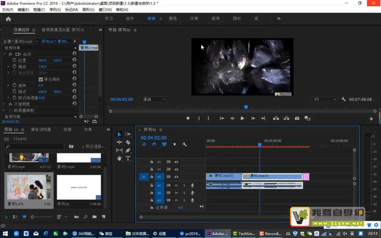Toggle lock on video track V3

(x=152, y=162)
